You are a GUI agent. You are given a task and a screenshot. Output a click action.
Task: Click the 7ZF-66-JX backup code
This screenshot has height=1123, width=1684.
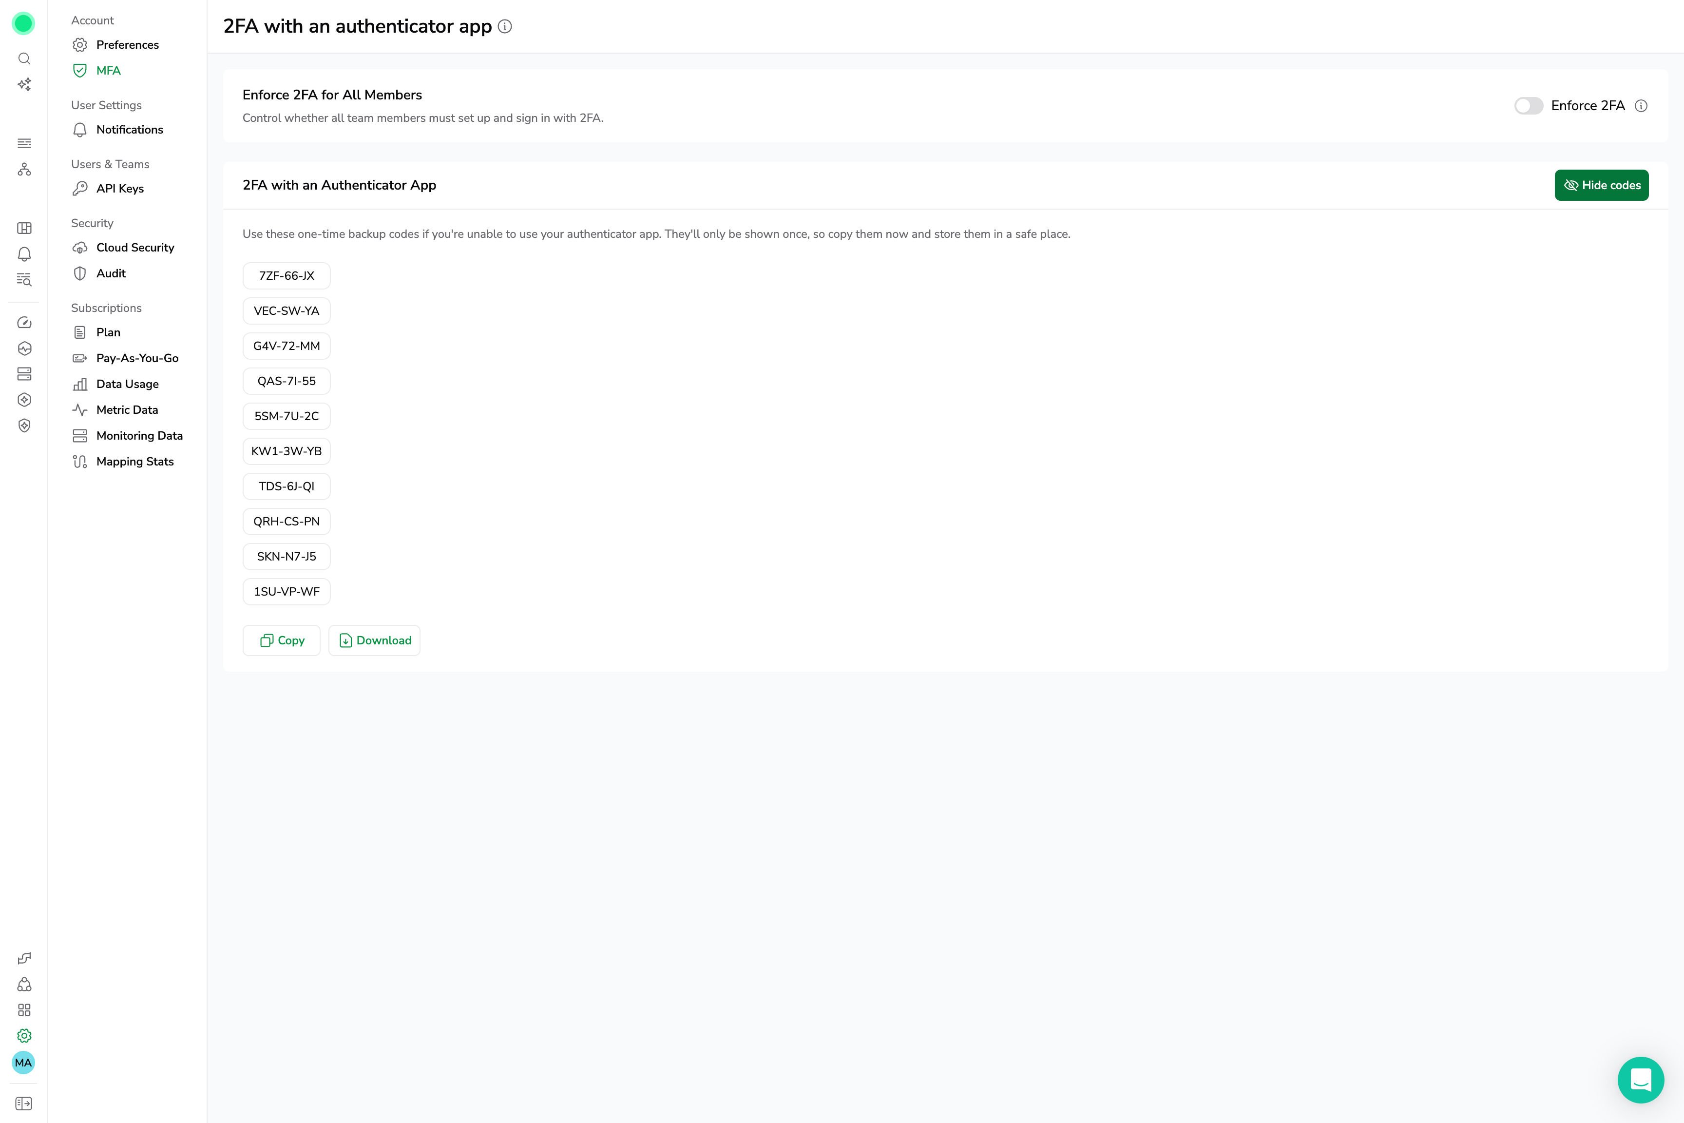[x=287, y=276]
